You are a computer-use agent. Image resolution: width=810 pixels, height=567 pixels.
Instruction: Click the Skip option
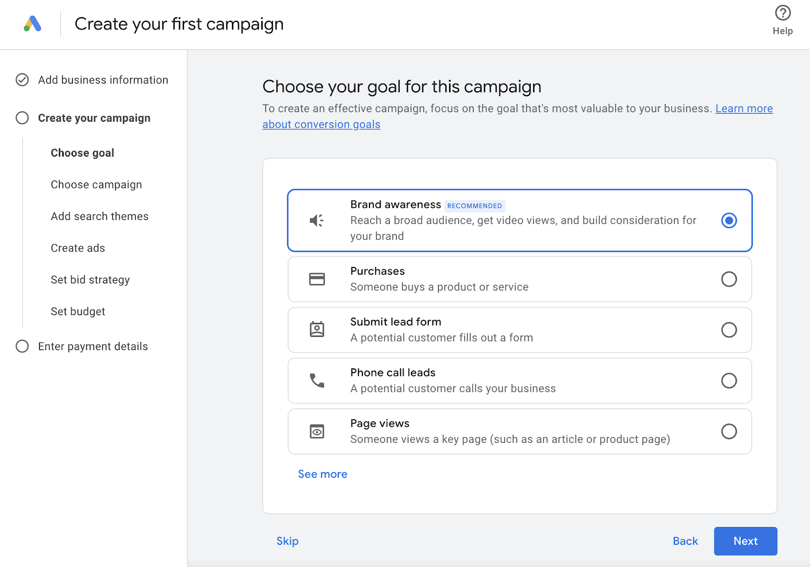[x=287, y=541]
